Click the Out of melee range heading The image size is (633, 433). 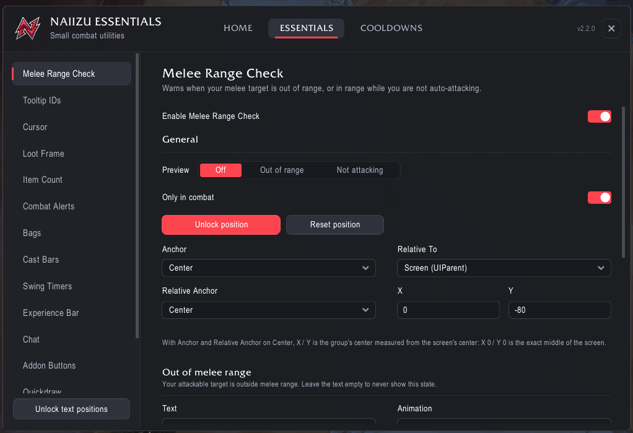click(207, 372)
